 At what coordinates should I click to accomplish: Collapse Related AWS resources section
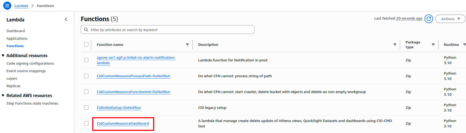[3, 95]
